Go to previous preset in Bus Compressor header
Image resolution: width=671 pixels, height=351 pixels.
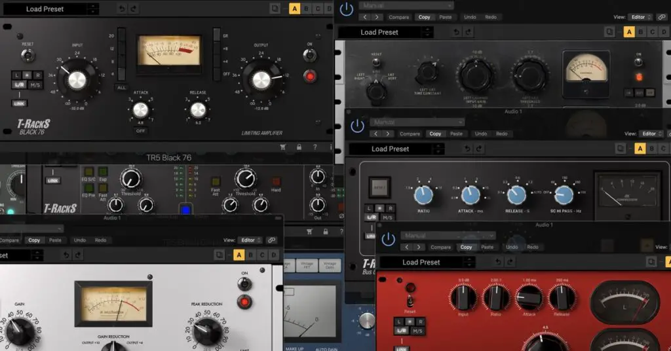(375, 134)
